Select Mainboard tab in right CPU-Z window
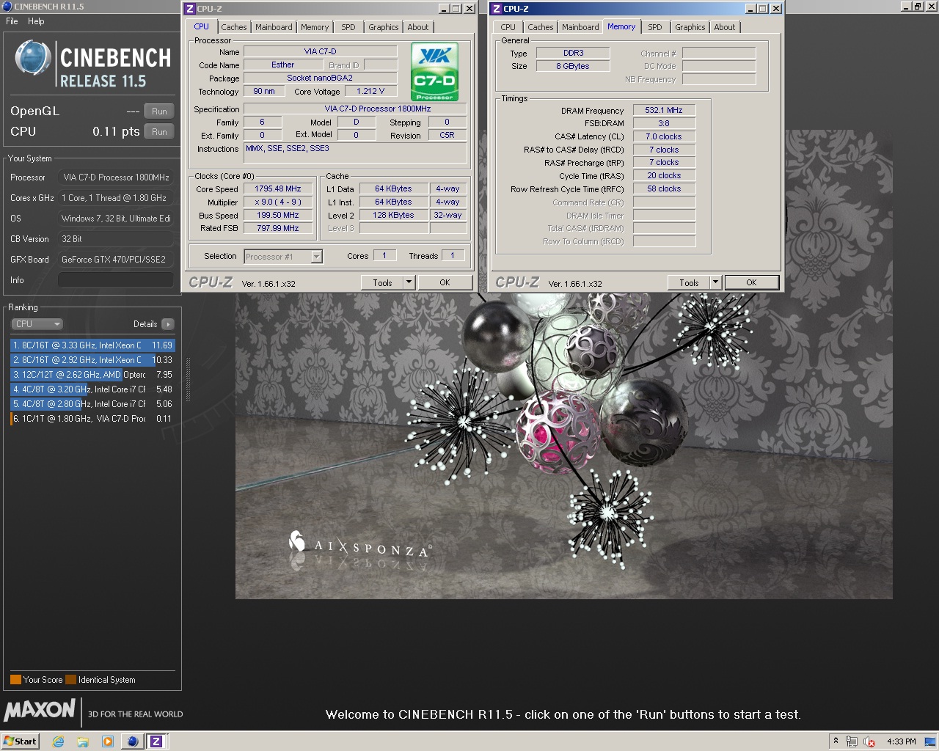Viewport: 939px width, 751px height. point(580,27)
